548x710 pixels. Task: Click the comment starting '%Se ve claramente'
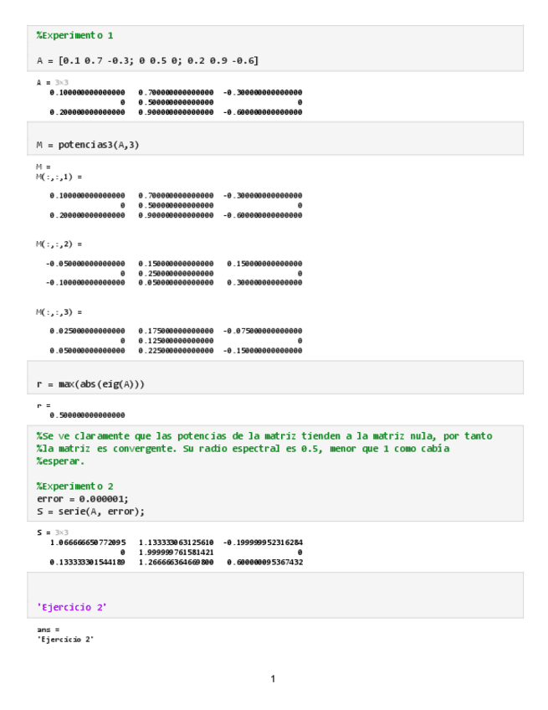click(x=264, y=436)
